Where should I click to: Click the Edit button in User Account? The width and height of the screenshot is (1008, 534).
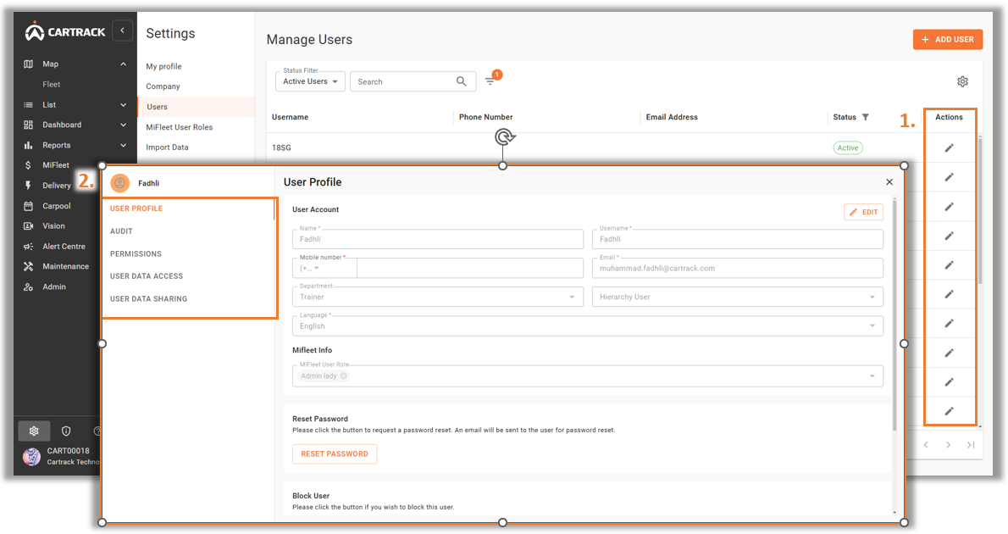pyautogui.click(x=863, y=212)
